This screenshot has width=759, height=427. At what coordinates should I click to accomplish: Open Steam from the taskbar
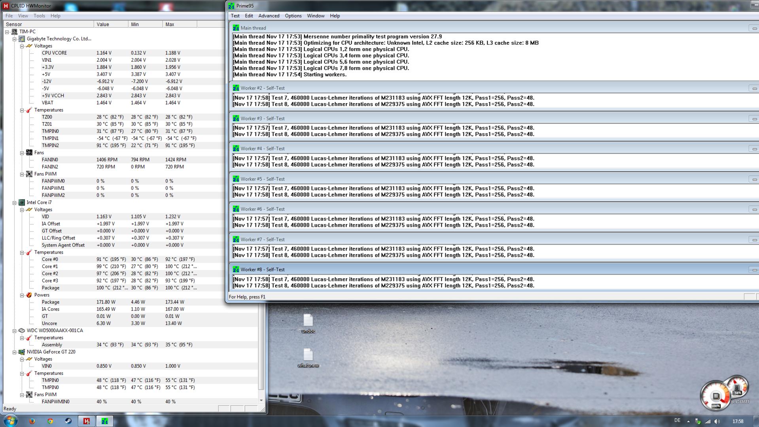coord(68,421)
